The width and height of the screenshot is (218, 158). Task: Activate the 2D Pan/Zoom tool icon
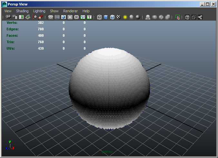click(x=34, y=17)
